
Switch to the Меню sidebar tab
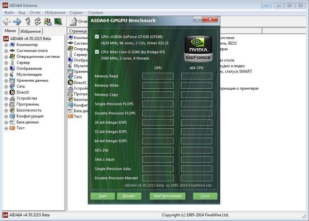(10, 31)
